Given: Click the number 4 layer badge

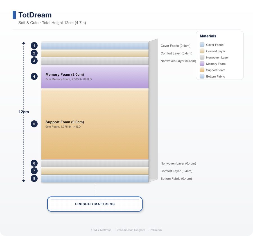Looking at the screenshot, I should pos(34,77).
